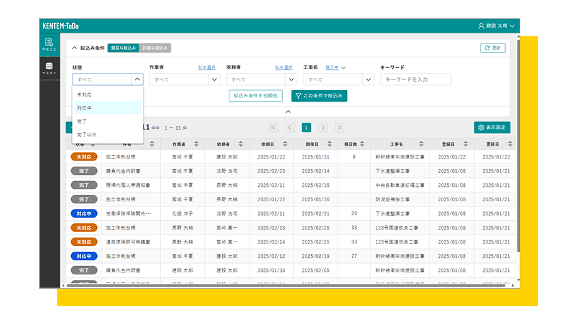Sort by 作業者 column arrows
The image size is (577, 324).
pyautogui.click(x=196, y=144)
